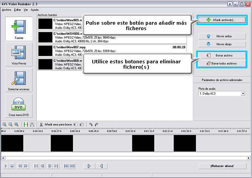Image resolution: width=252 pixels, height=178 pixels.
Task: Select the Mov007.mpg file entry
Action: 112,51
